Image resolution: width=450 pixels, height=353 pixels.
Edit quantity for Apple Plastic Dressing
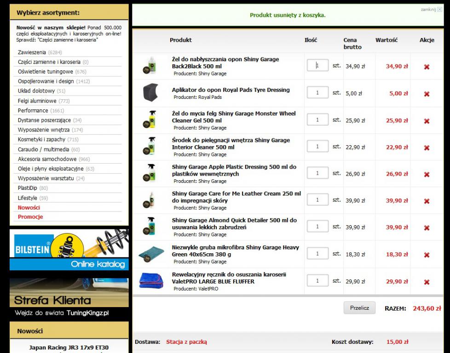tap(317, 173)
